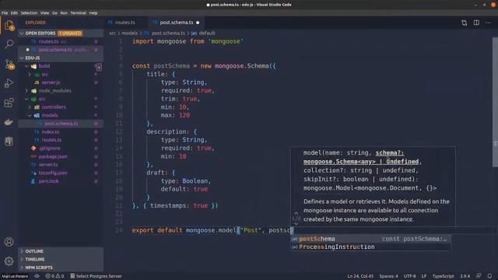Viewport: 498px width, 280px height.
Task: Change language mode via TypeScript status item
Action: [443, 276]
